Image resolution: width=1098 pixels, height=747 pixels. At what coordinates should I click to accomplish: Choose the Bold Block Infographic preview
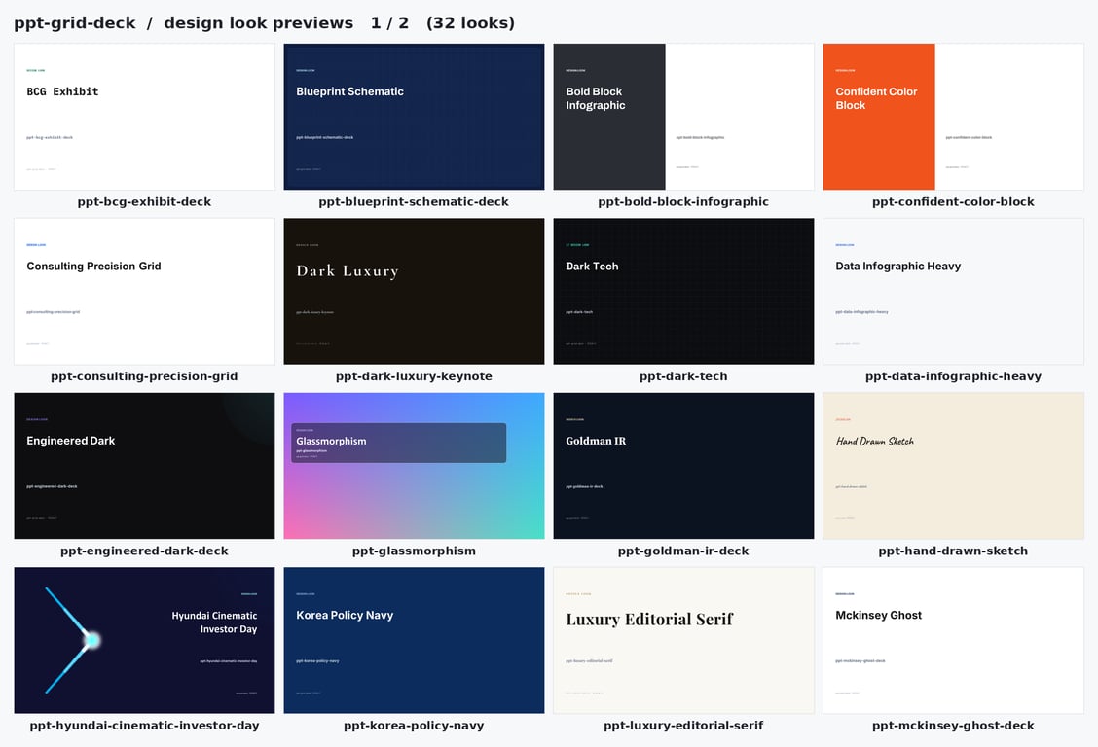click(x=683, y=116)
